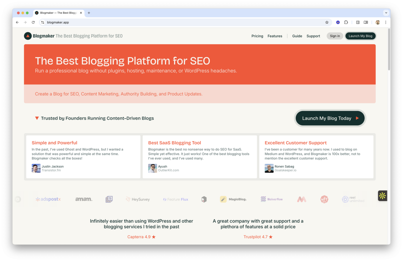This screenshot has width=403, height=261.
Task: Click the adspostx logo in the brands row
Action: [48, 199]
